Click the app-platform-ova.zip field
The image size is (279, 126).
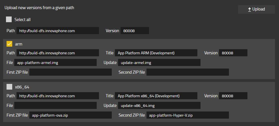[x=71, y=115]
